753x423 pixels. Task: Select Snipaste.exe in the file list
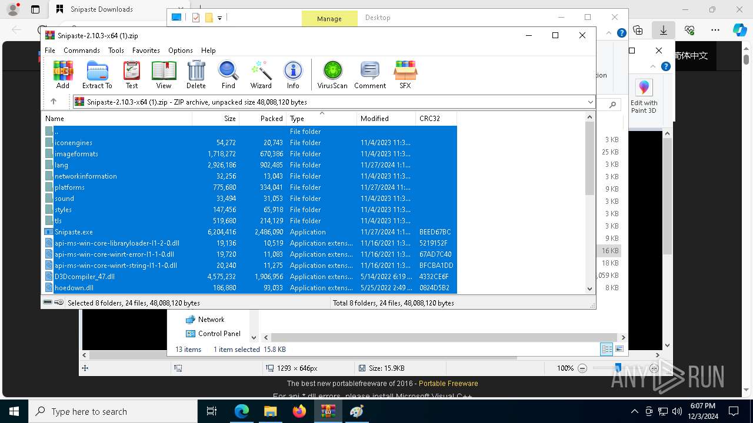[250, 232]
